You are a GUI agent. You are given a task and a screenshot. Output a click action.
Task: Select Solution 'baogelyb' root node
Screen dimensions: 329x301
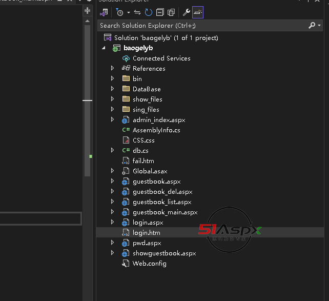pos(166,38)
